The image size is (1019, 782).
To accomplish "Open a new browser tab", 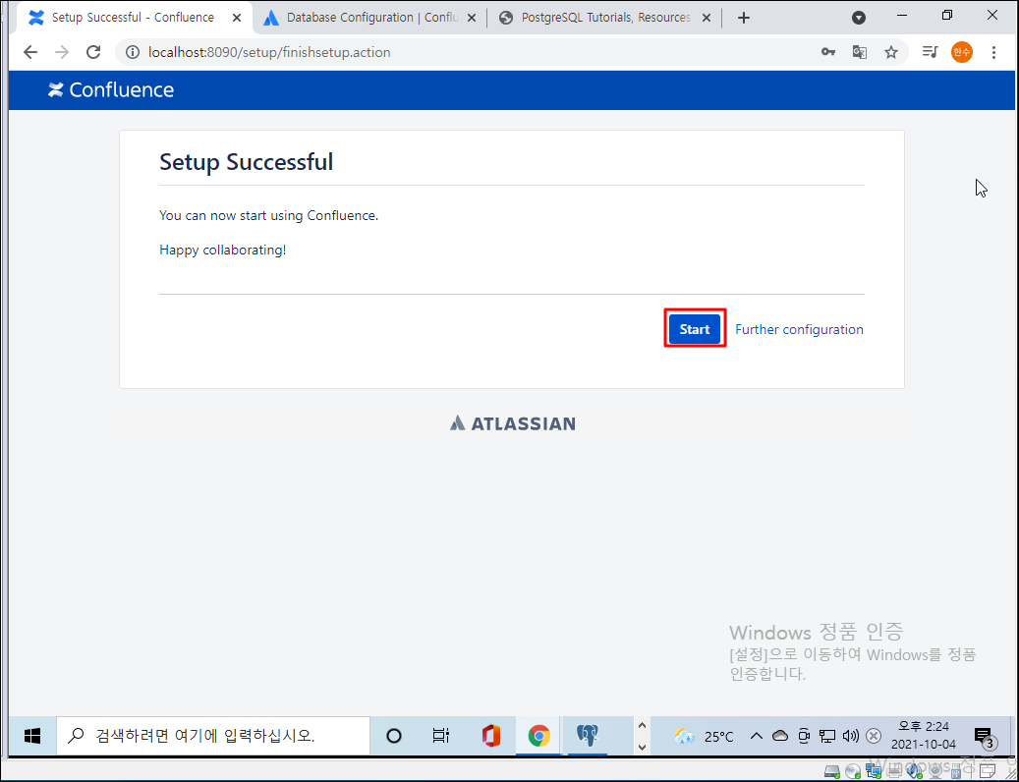I will click(x=744, y=19).
